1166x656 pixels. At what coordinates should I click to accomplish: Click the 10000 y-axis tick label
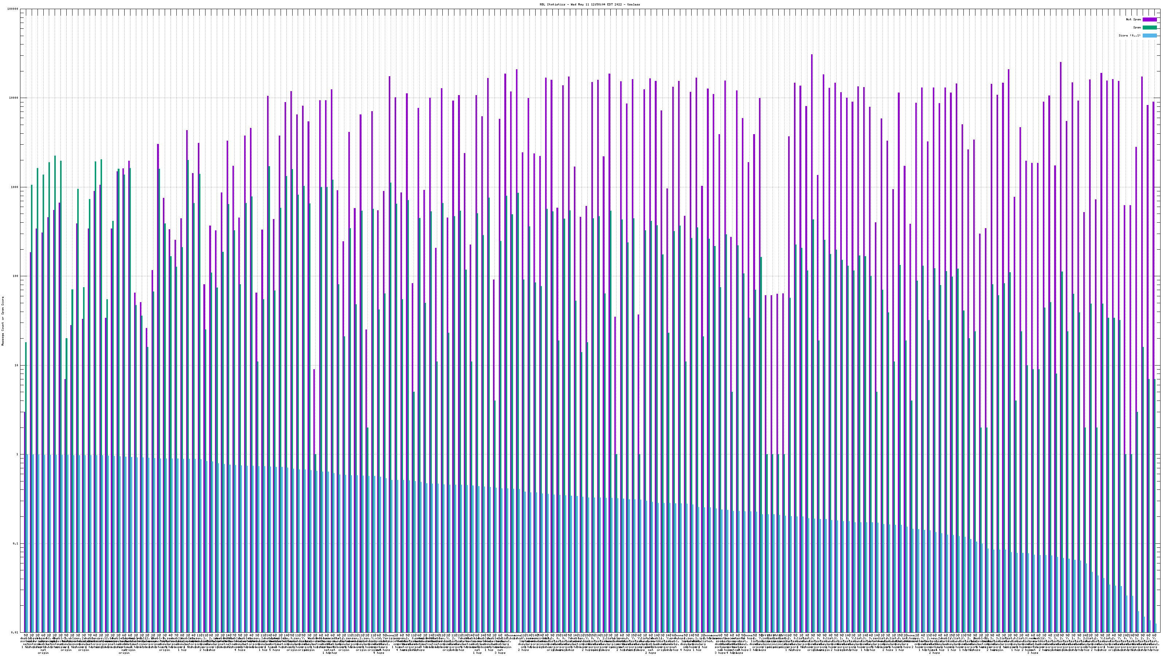pos(14,98)
